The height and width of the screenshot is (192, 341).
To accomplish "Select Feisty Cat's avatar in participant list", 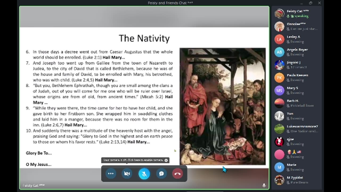I will (x=279, y=14).
